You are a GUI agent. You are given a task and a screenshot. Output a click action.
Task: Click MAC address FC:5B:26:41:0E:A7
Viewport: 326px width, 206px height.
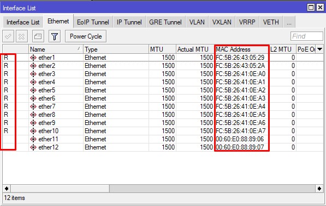[241, 131]
